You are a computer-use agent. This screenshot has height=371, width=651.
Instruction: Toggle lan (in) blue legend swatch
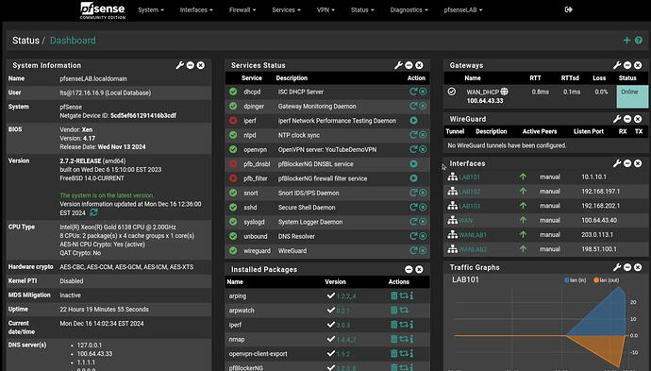[x=567, y=280]
